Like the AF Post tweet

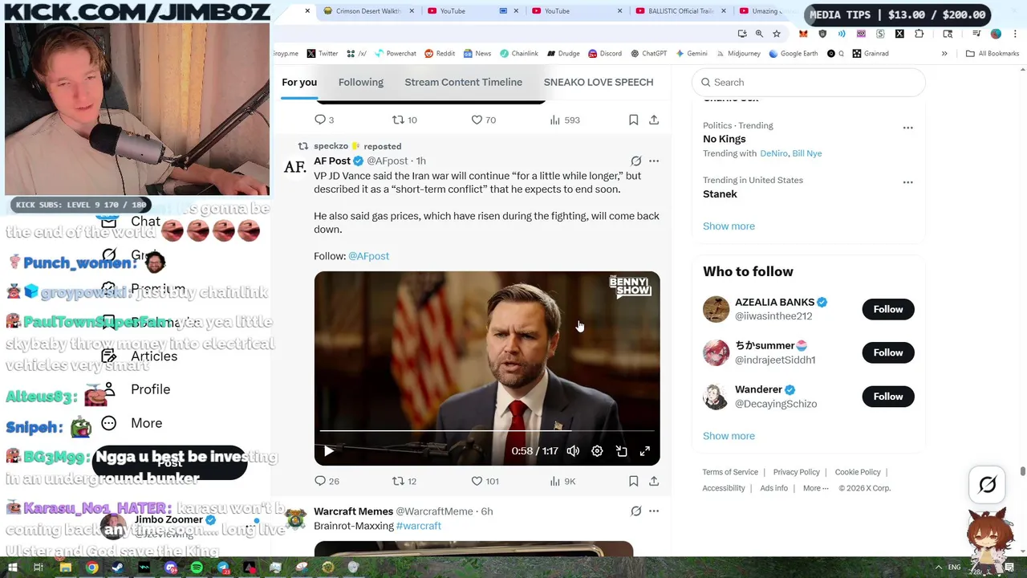(485, 481)
